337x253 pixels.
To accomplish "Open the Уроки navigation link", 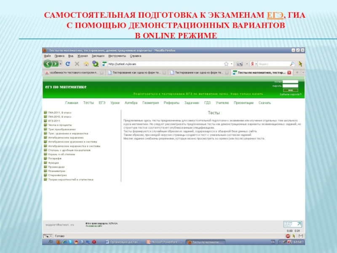I will point(115,103).
